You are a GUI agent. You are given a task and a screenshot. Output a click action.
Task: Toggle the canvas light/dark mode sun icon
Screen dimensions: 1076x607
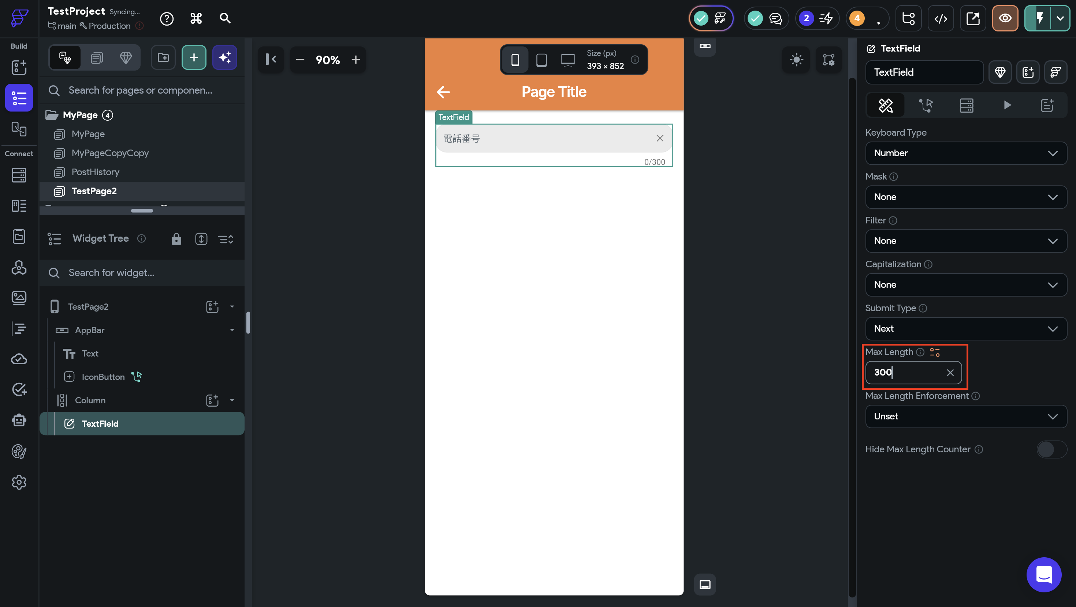coord(796,60)
